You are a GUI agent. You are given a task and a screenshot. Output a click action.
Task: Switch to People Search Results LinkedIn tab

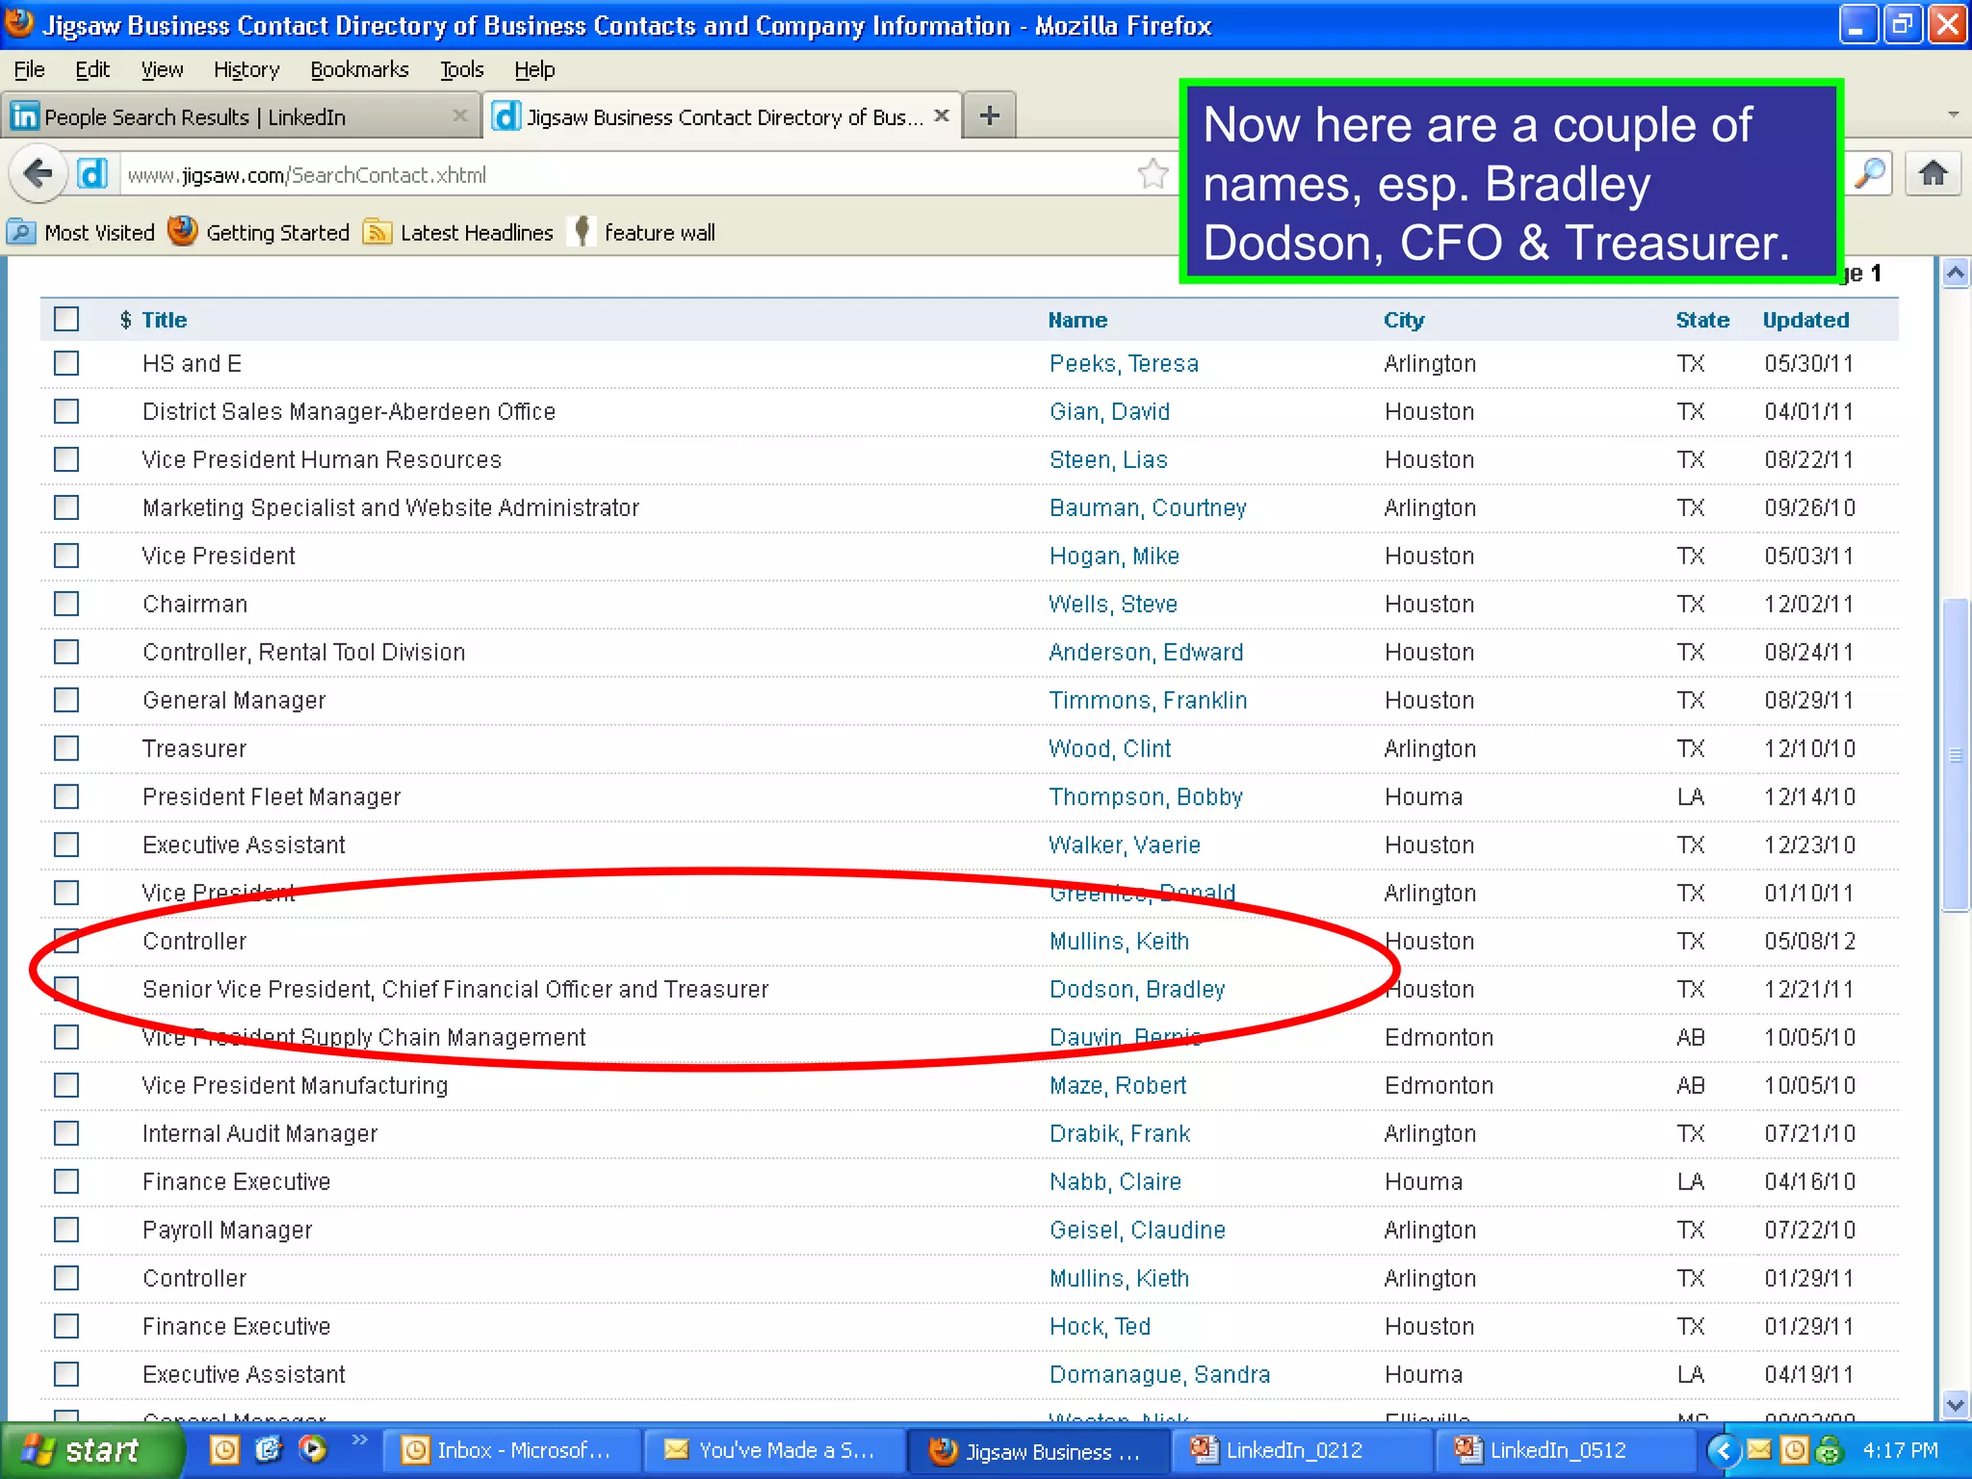click(x=241, y=117)
